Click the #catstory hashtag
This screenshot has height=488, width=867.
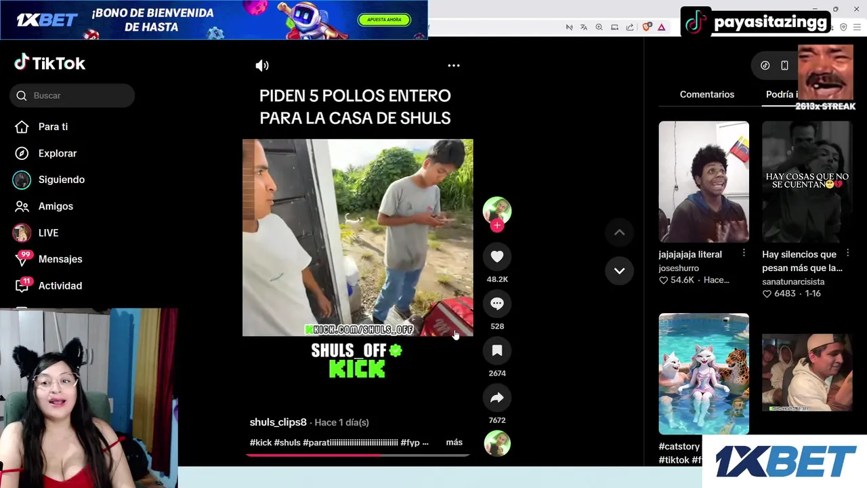[679, 447]
